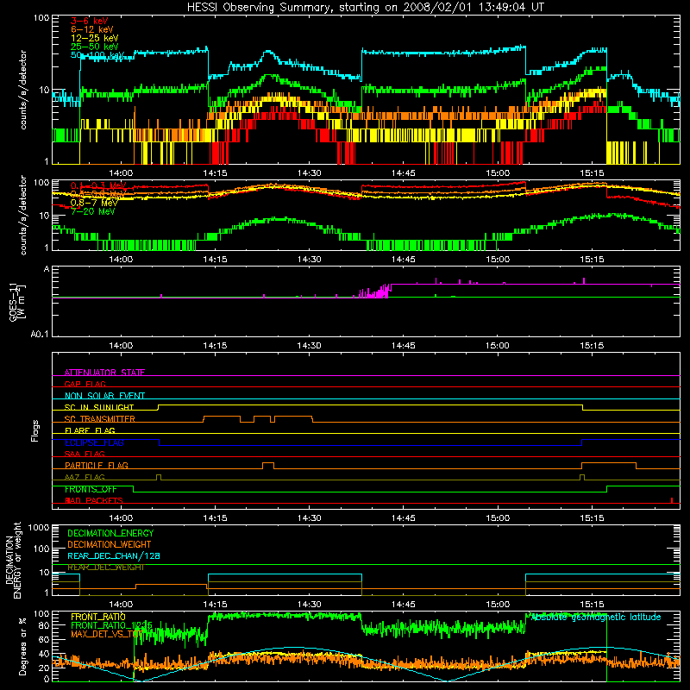Screen dimensions: 690x690
Task: Select the 50-100 keV legend label
Action: pyautogui.click(x=97, y=55)
